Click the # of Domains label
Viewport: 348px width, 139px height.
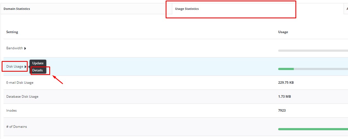[16, 127]
